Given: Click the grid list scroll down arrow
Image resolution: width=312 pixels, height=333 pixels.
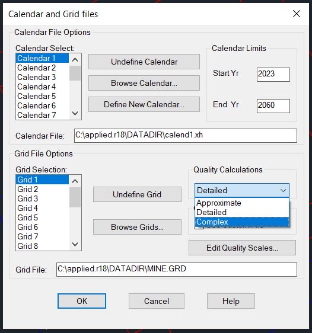Looking at the screenshot, I should [75, 245].
